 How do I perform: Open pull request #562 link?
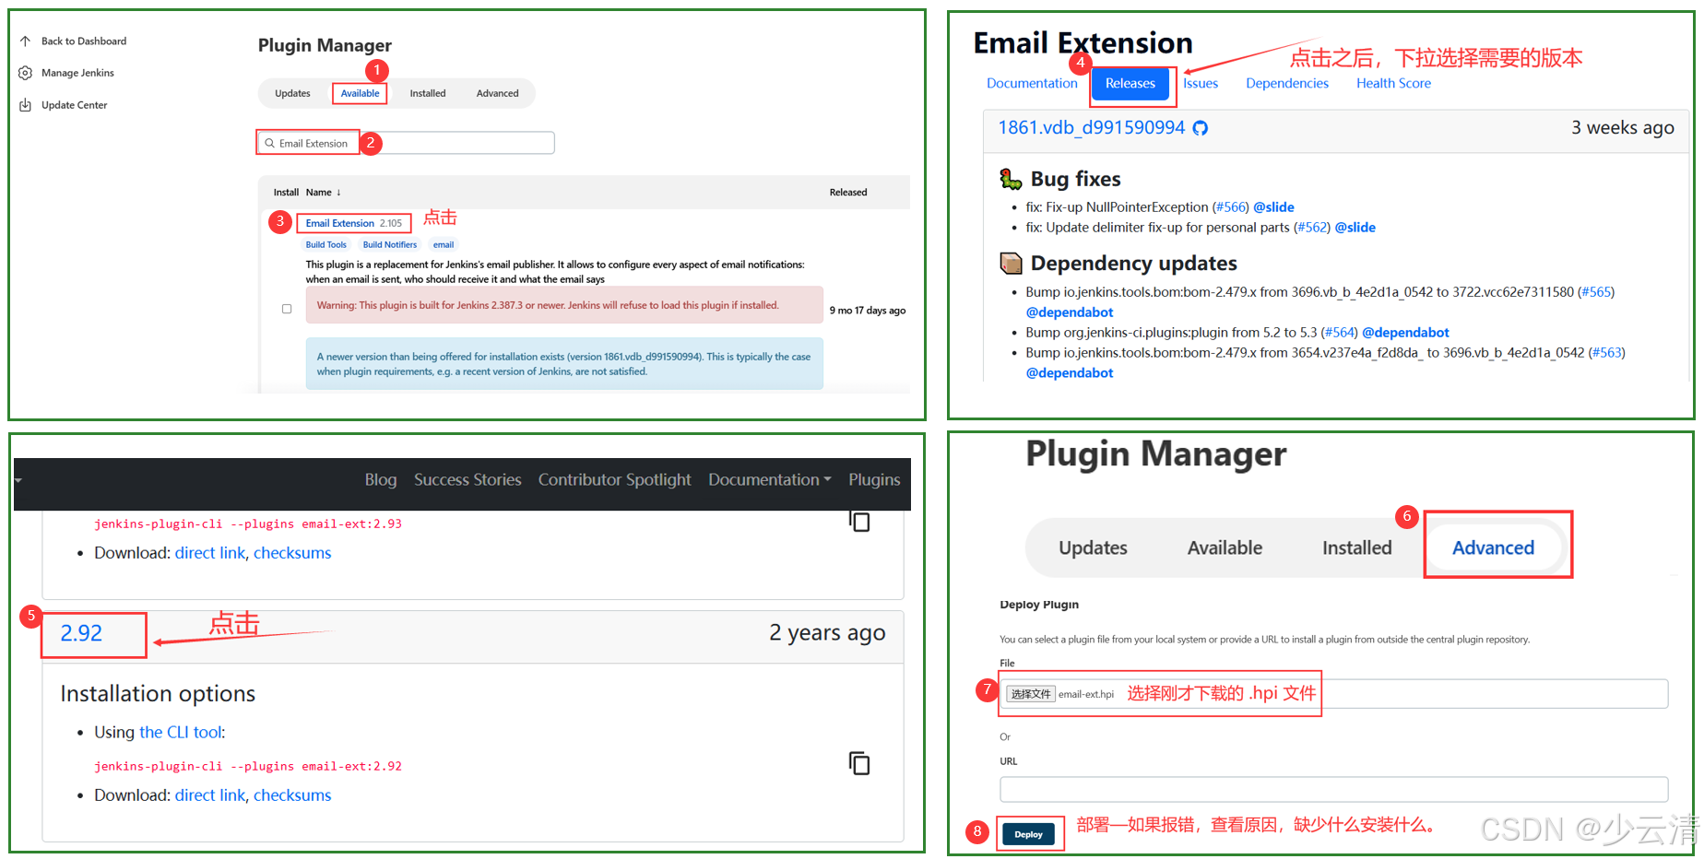1312,228
